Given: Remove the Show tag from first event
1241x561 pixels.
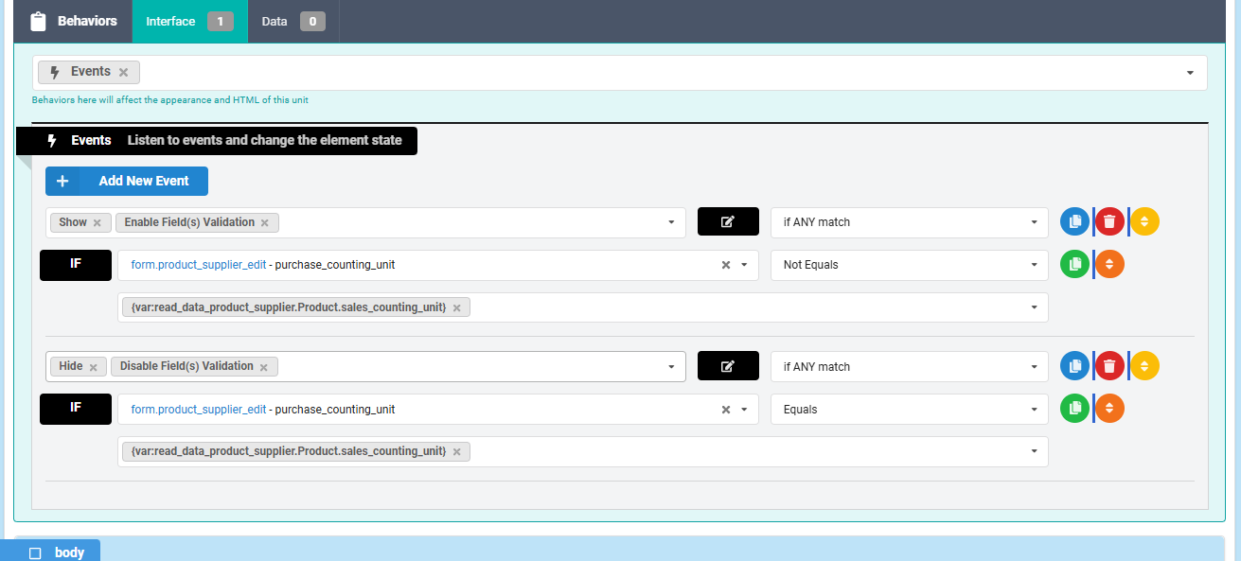Looking at the screenshot, I should coord(97,223).
